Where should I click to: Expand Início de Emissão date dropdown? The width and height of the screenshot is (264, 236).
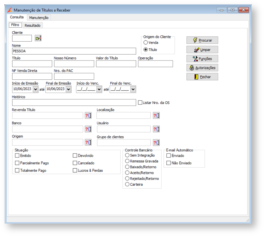point(35,89)
